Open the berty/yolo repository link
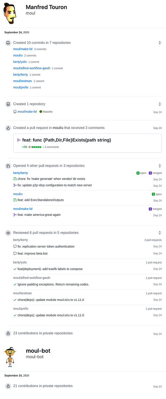Image resolution: width=166 pixels, height=399 pixels. pyautogui.click(x=20, y=62)
